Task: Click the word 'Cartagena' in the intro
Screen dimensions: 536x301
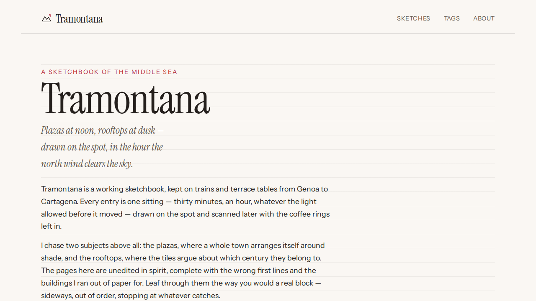Action: pos(59,202)
